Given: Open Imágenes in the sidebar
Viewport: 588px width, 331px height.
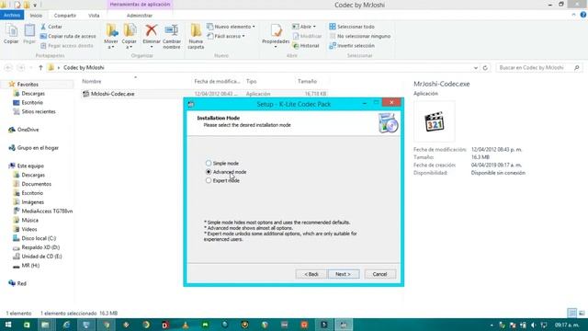Looking at the screenshot, I should (33, 202).
